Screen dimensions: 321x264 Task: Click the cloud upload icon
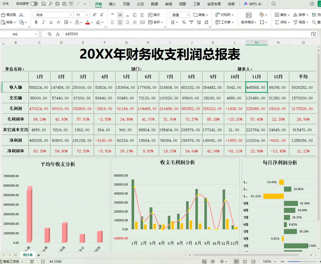[312, 4]
